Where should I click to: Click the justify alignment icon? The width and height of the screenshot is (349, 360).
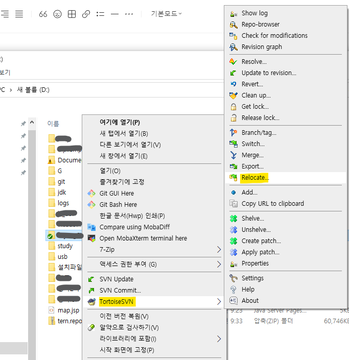tap(19, 14)
